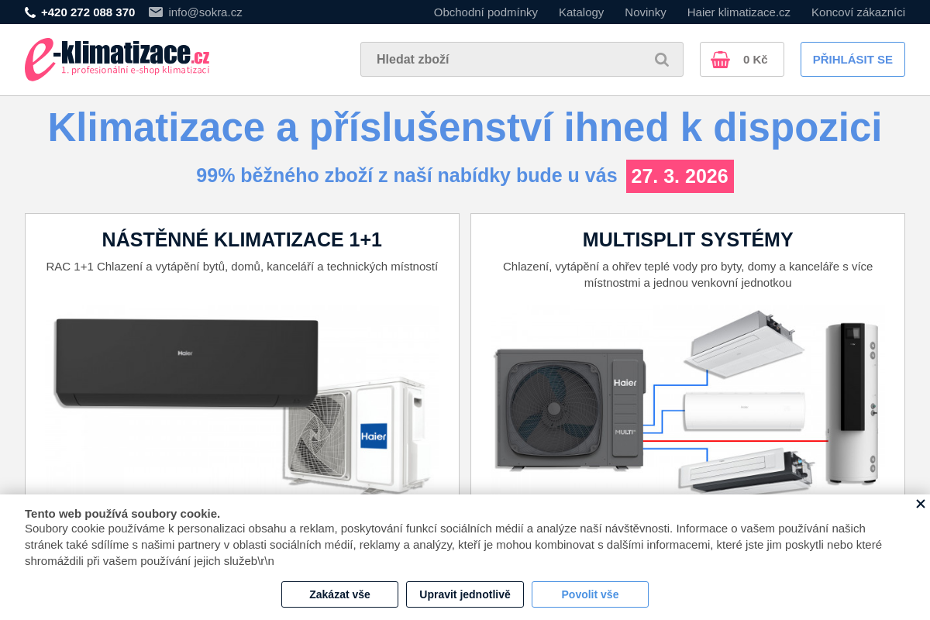Image resolution: width=930 pixels, height=620 pixels.
Task: Go to Novinky section
Action: [x=646, y=12]
